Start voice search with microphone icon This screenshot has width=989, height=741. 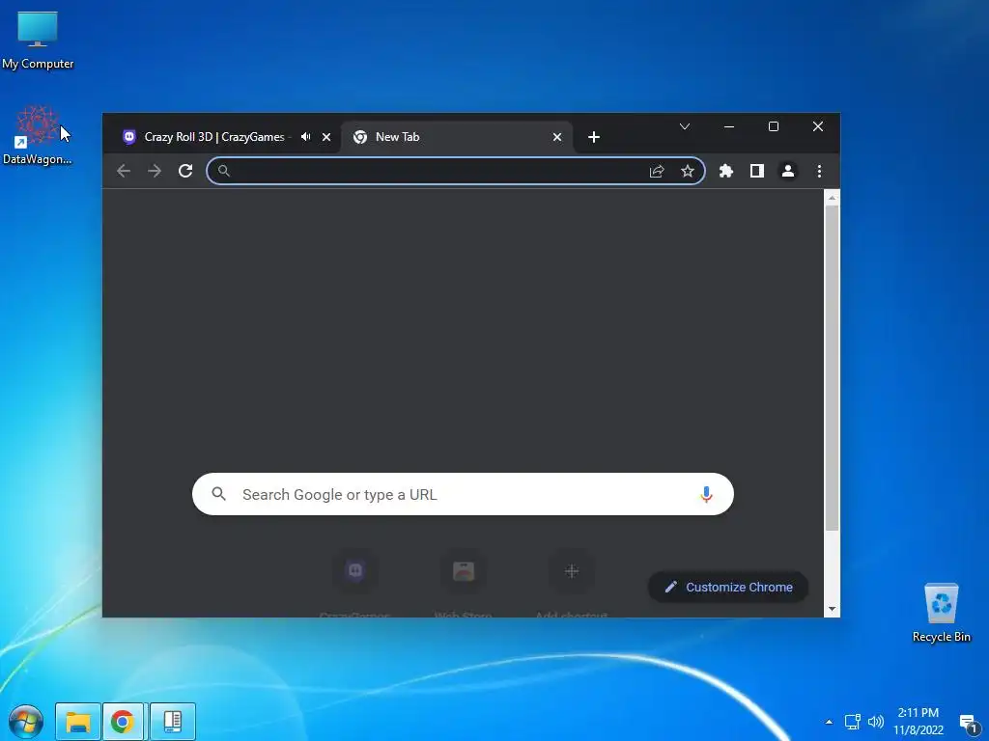(x=706, y=494)
